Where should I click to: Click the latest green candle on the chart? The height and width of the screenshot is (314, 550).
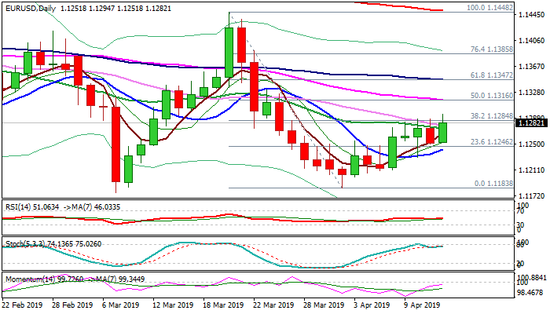pyautogui.click(x=443, y=132)
